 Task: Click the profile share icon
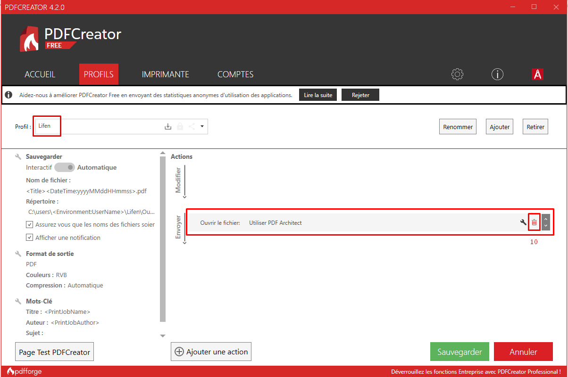[192, 126]
